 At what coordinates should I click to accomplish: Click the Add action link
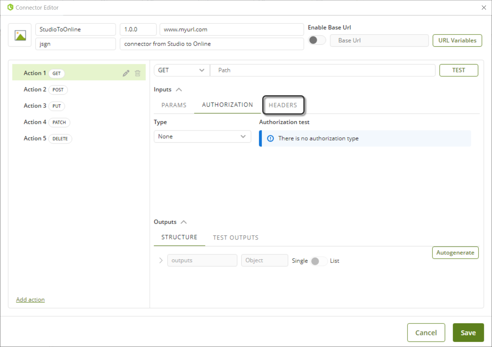pos(30,300)
